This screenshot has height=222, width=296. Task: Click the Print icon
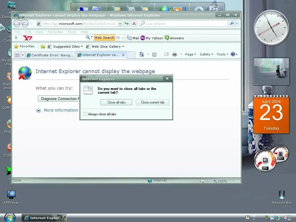point(175,55)
